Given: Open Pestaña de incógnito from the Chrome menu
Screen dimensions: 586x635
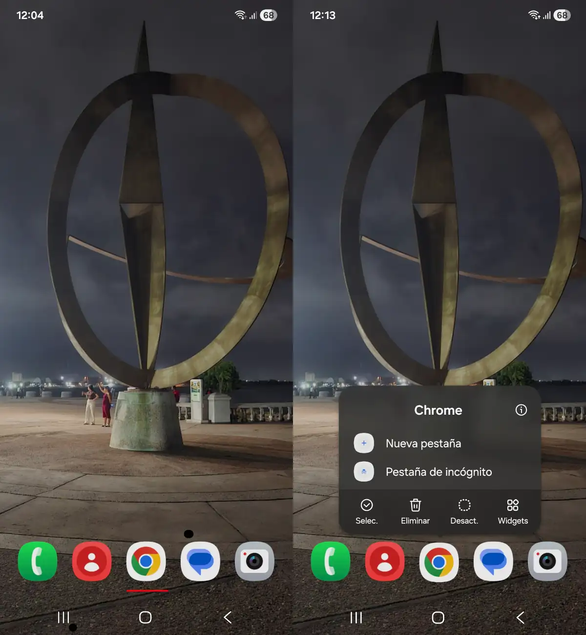Looking at the screenshot, I should tap(438, 472).
